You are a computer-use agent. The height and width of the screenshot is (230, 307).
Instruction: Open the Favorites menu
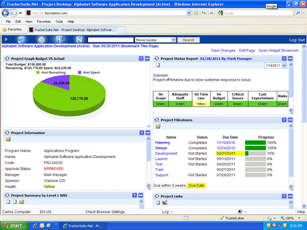[43, 21]
